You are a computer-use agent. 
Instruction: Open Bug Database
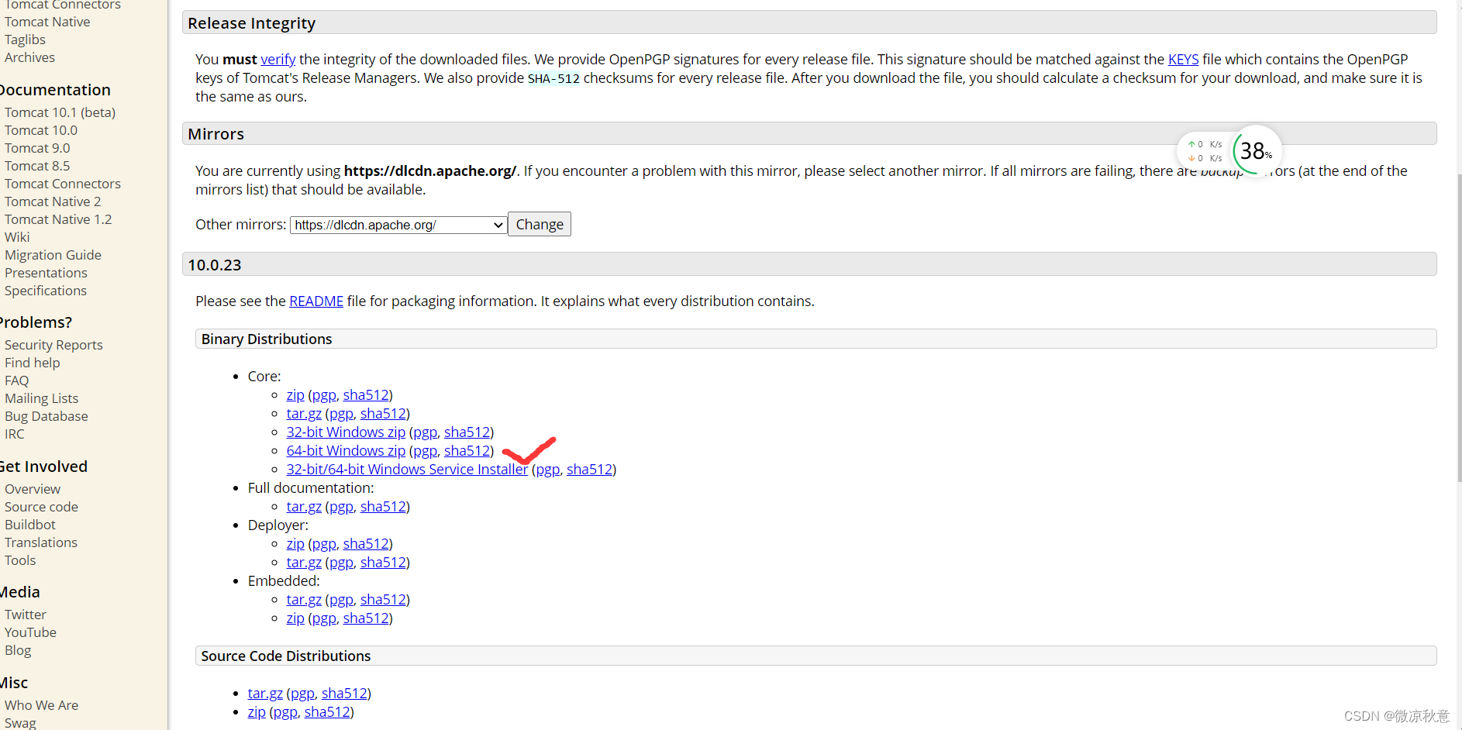pyautogui.click(x=47, y=416)
